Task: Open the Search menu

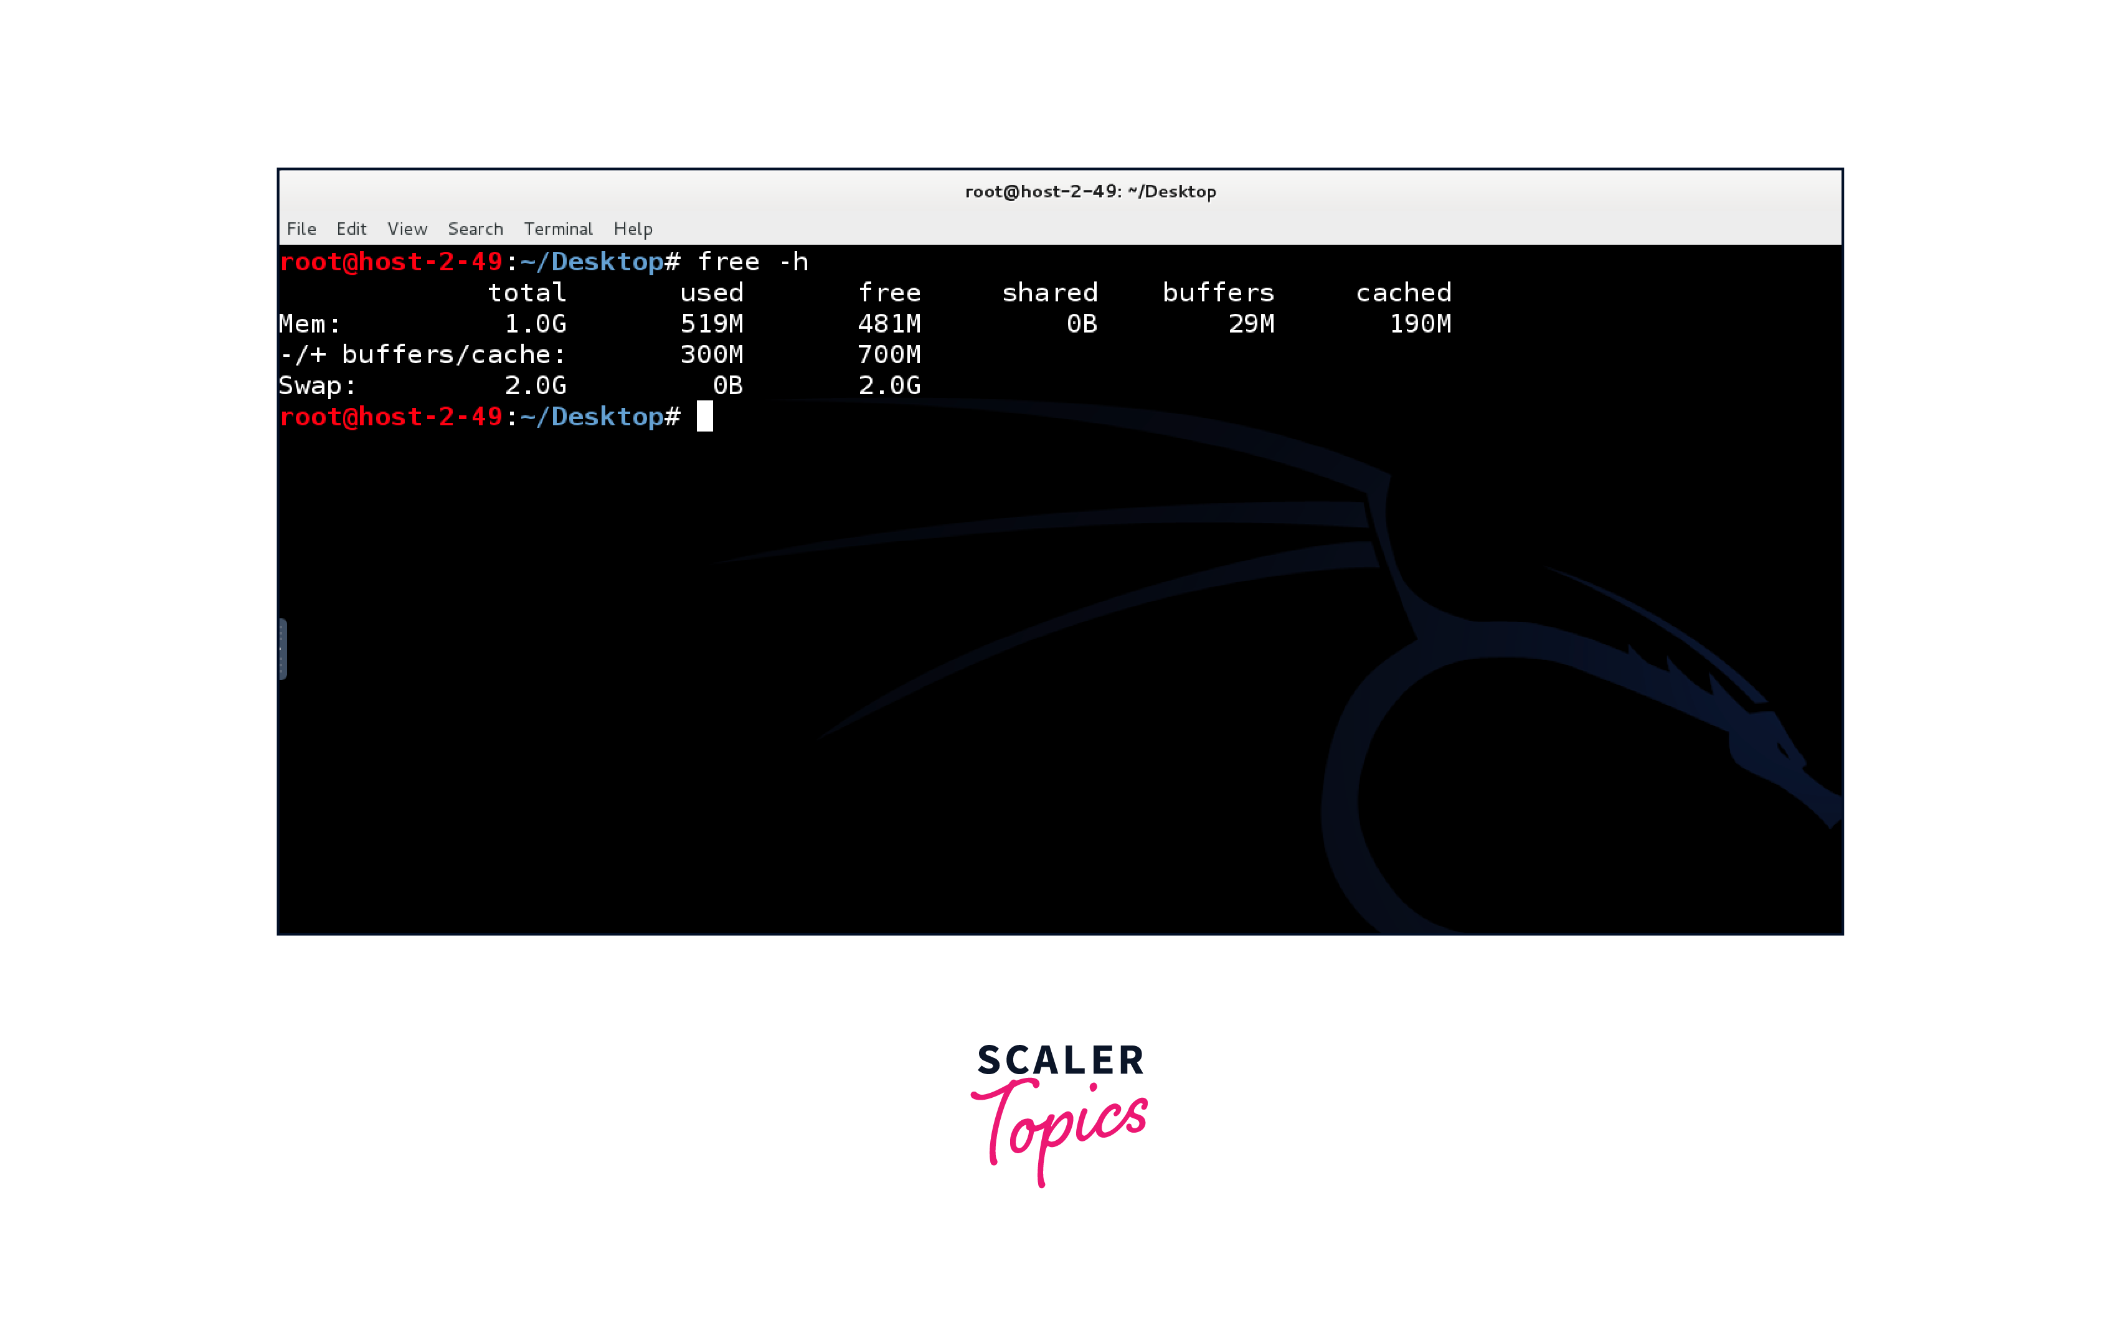Action: pyautogui.click(x=476, y=228)
